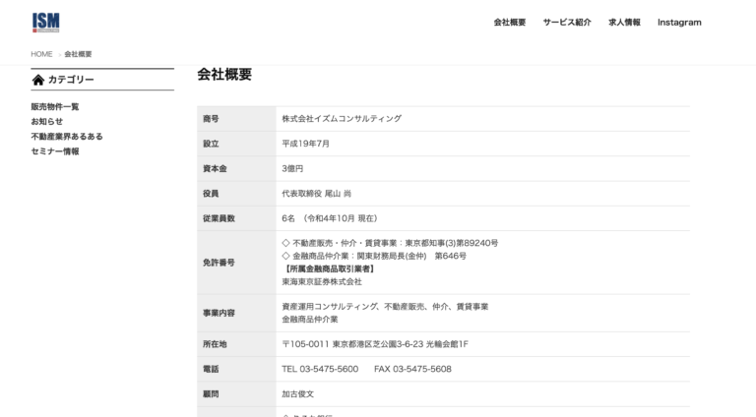The width and height of the screenshot is (756, 417).
Task: Go to HOME in the breadcrumb
Action: pos(41,54)
